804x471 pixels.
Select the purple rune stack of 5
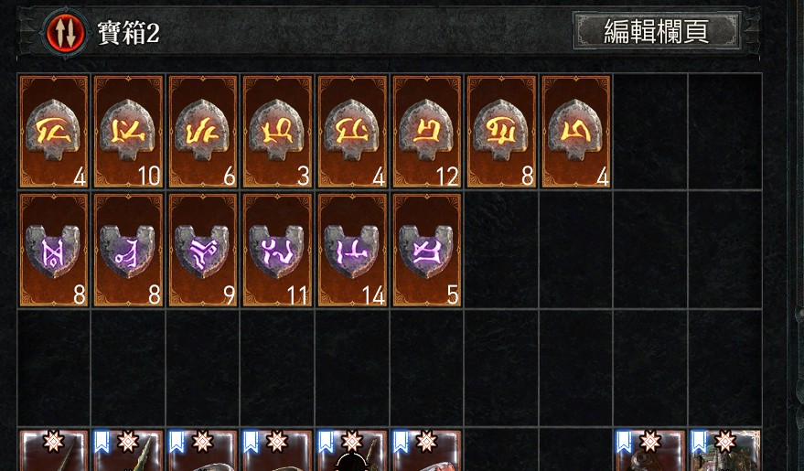426,250
